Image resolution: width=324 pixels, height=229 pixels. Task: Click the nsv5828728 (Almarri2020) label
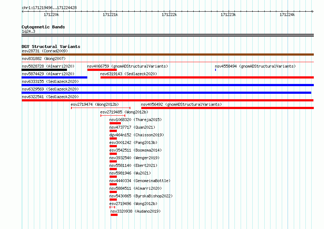48,66
